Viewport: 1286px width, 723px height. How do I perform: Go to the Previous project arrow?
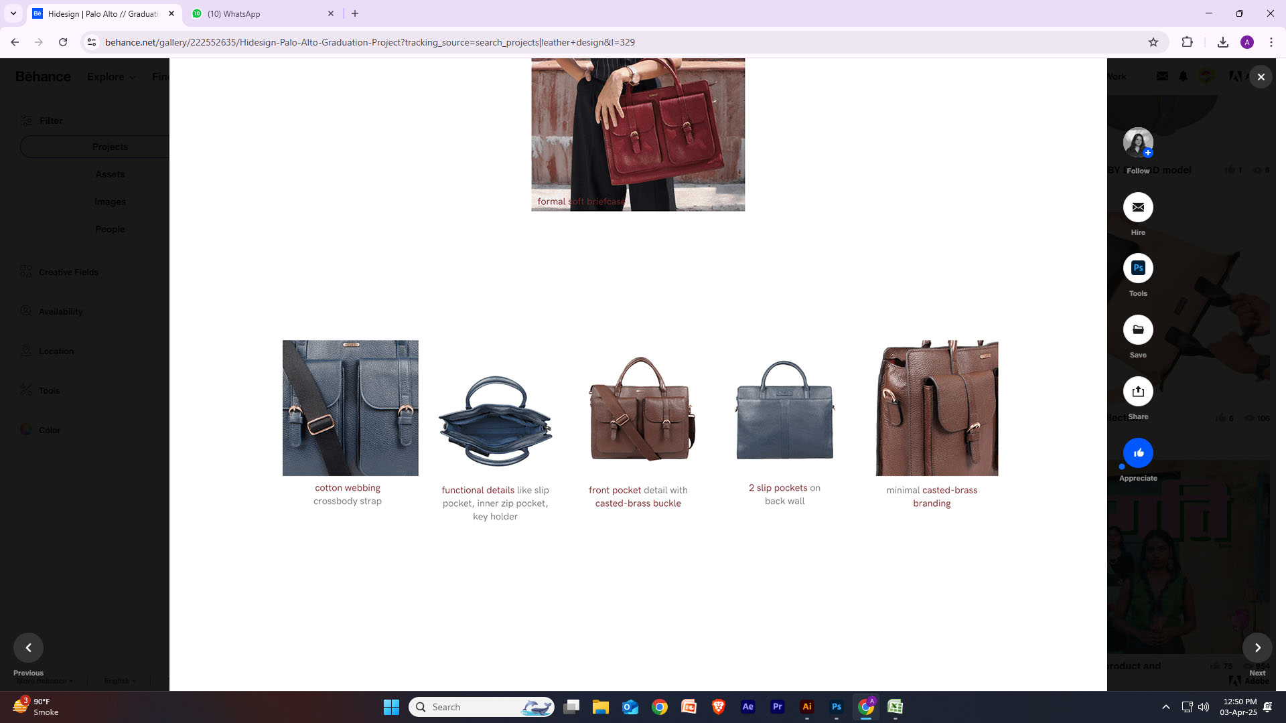(28, 647)
